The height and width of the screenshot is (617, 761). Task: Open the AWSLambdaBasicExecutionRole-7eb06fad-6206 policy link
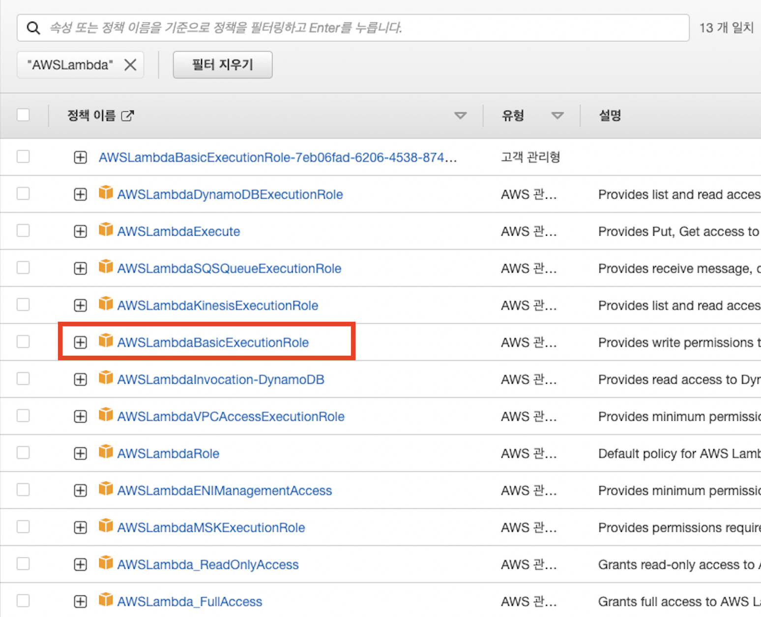tap(278, 157)
